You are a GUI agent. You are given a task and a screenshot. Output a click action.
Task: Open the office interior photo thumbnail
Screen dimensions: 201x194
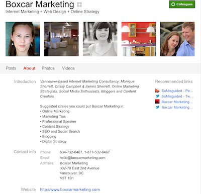61,39
